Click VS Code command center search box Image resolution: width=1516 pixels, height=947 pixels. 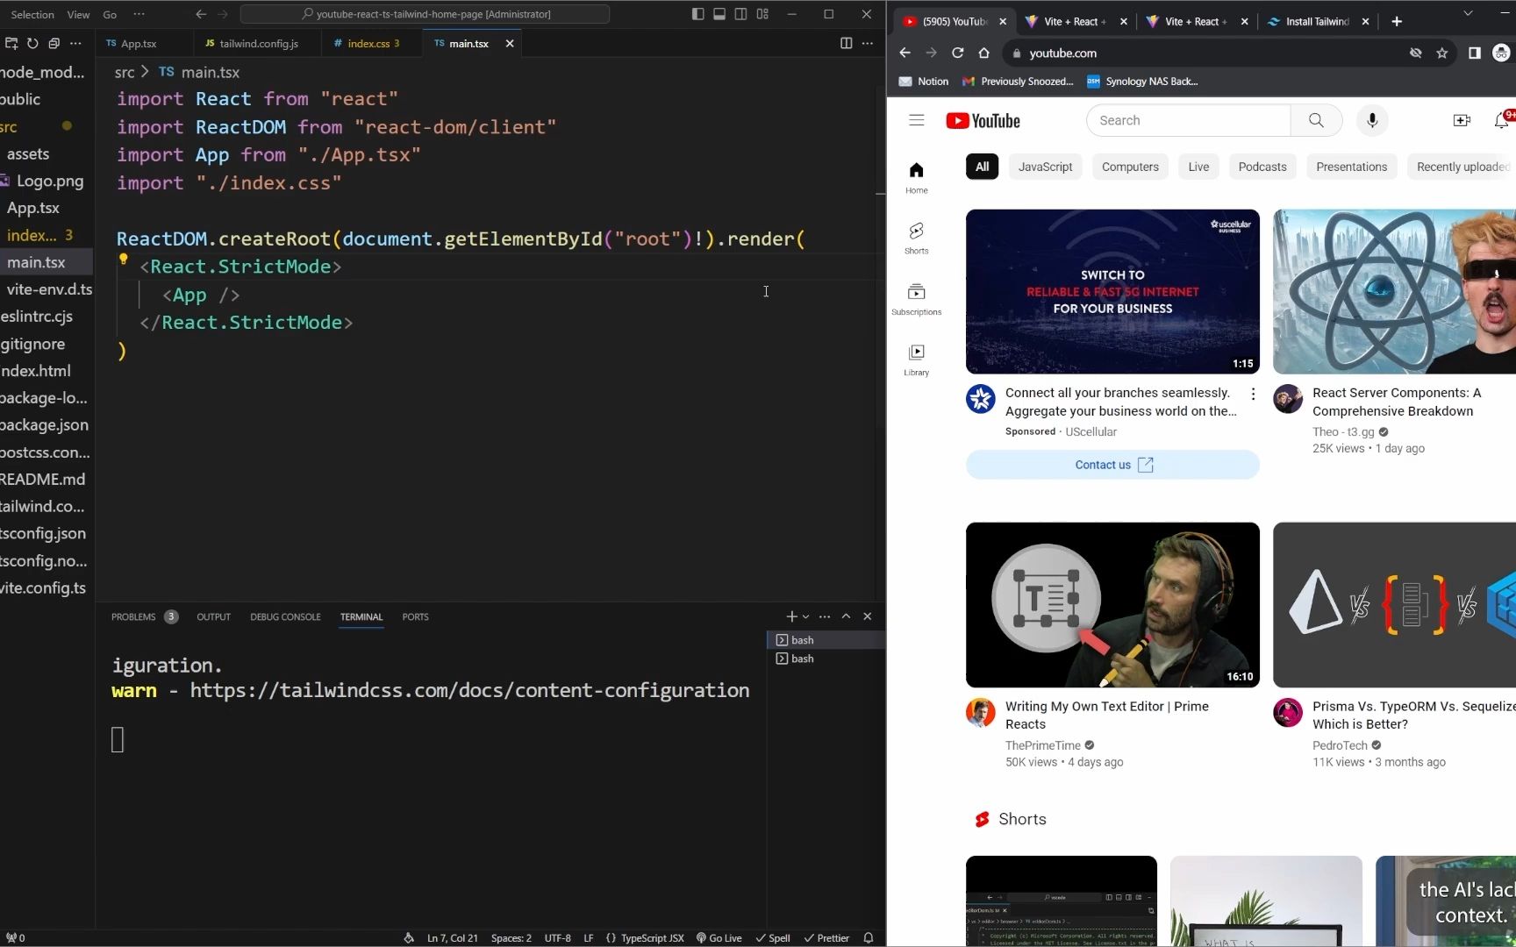coord(425,14)
